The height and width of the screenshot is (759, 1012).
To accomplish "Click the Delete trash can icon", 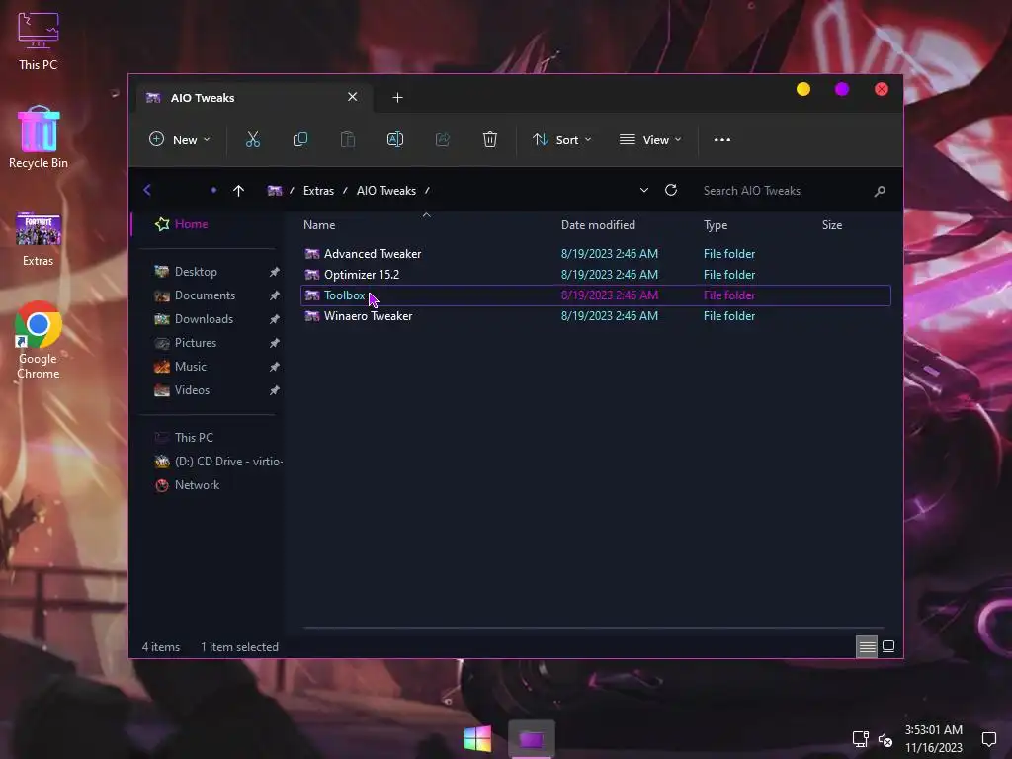I will 490,139.
